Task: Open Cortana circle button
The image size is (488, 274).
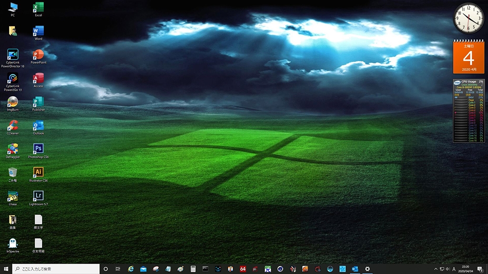Action: pyautogui.click(x=105, y=269)
